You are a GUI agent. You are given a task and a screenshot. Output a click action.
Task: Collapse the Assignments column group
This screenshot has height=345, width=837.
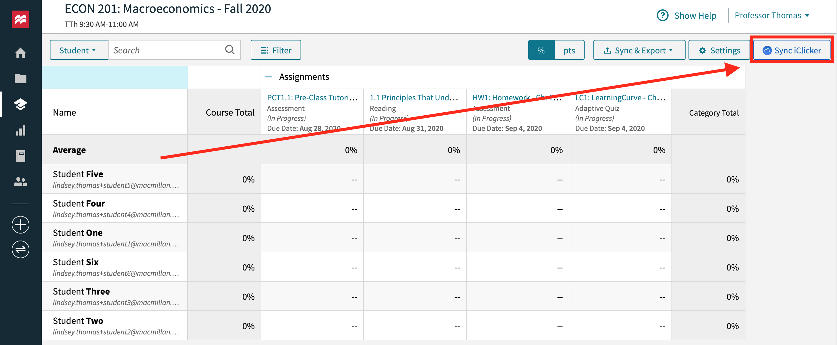click(x=269, y=77)
